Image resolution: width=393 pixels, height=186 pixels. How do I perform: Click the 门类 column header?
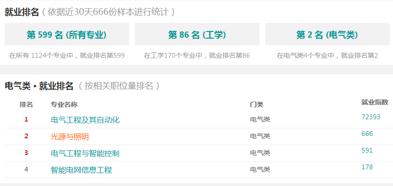(257, 104)
